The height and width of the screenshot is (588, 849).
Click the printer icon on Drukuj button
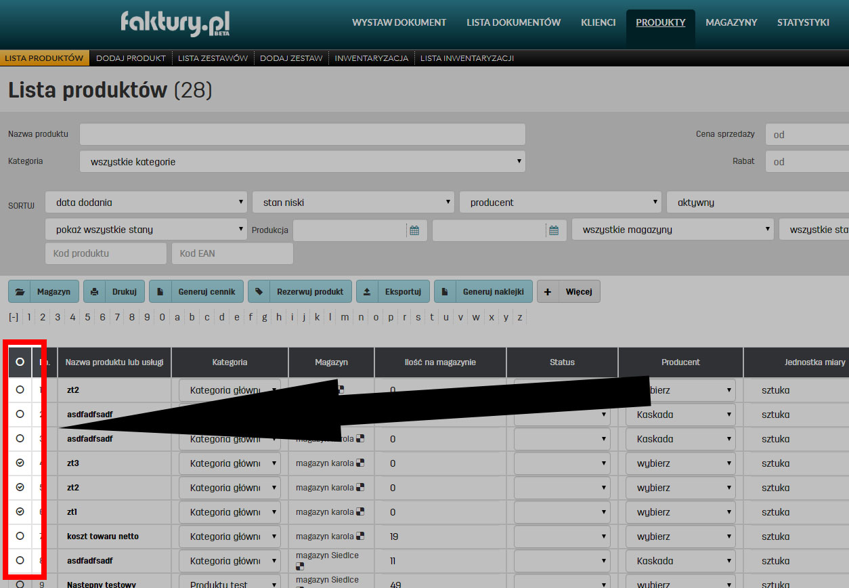[95, 292]
